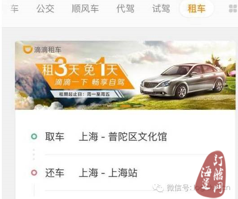
Task: Open the grid menu icon in tab bar
Action: pos(234,9)
